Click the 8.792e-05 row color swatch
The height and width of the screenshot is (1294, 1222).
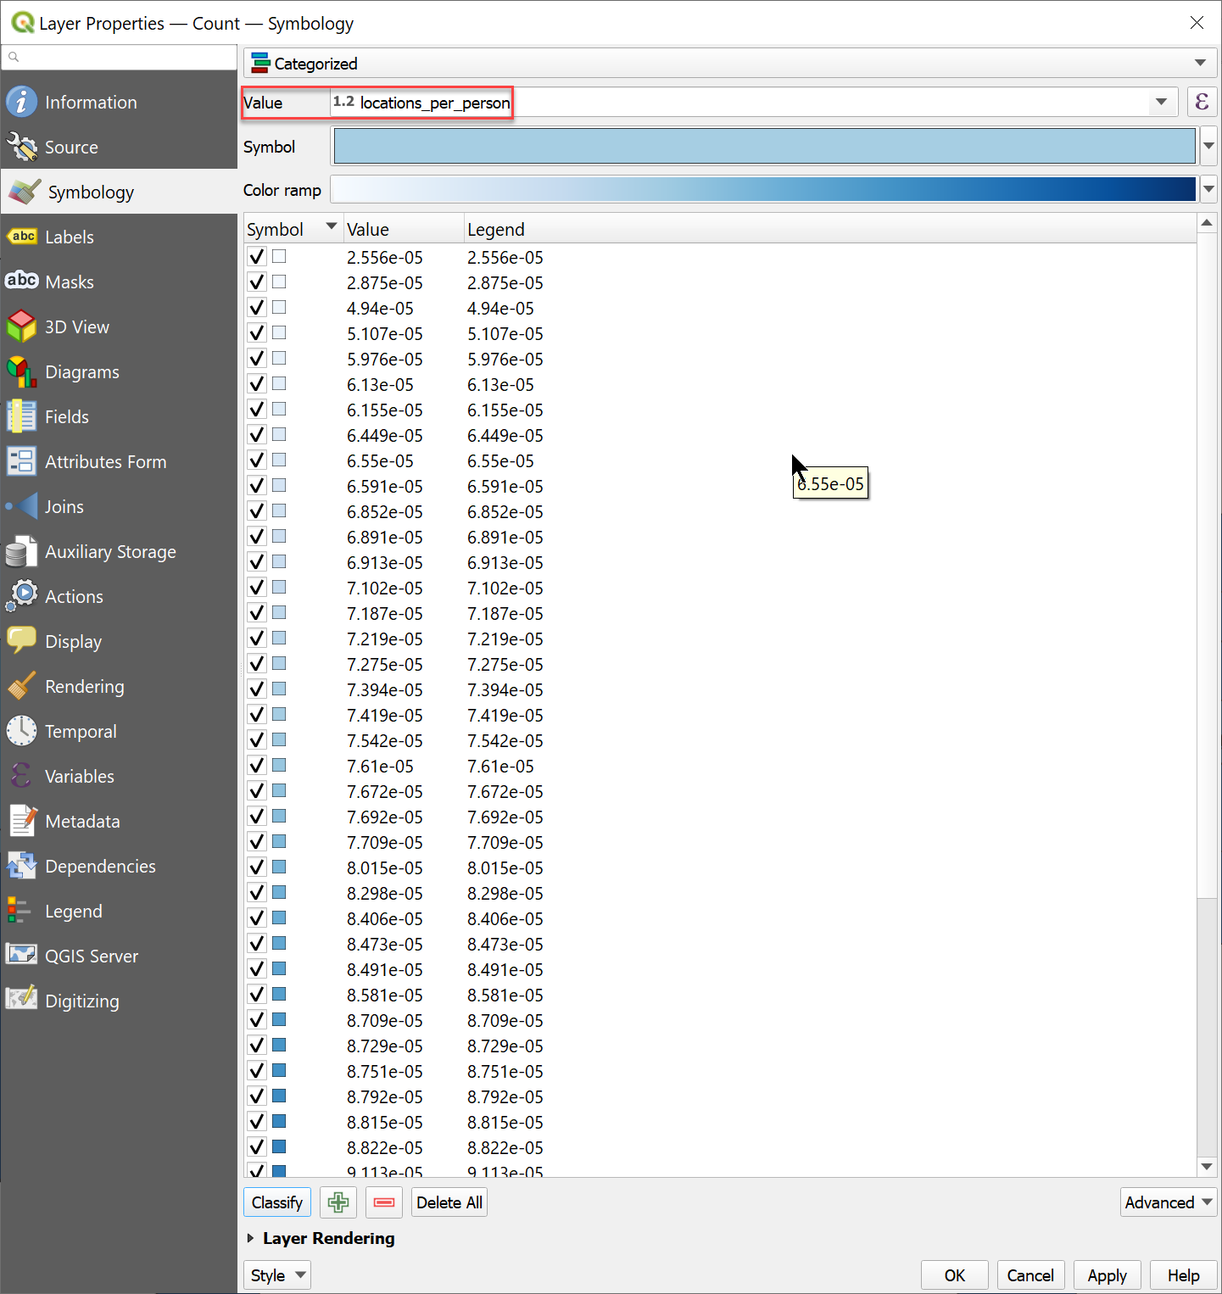coord(279,1096)
